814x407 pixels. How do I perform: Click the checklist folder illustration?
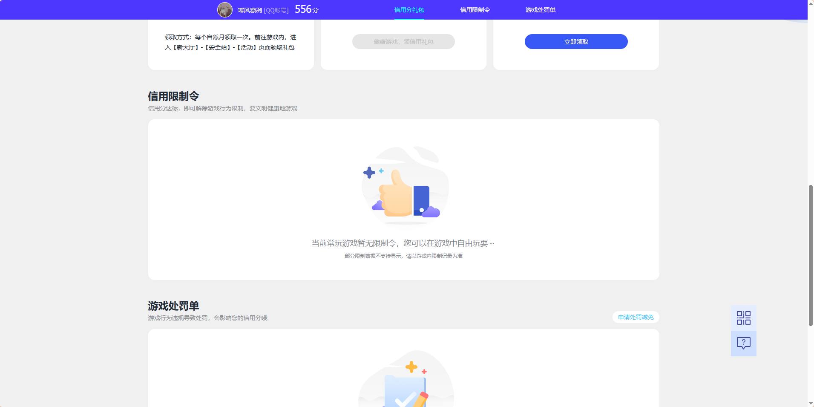[406, 378]
